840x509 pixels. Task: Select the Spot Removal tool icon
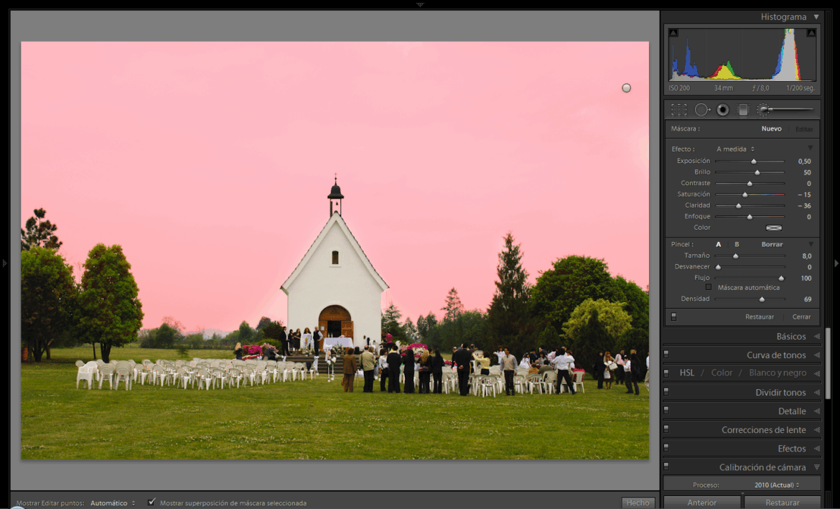[x=701, y=110]
